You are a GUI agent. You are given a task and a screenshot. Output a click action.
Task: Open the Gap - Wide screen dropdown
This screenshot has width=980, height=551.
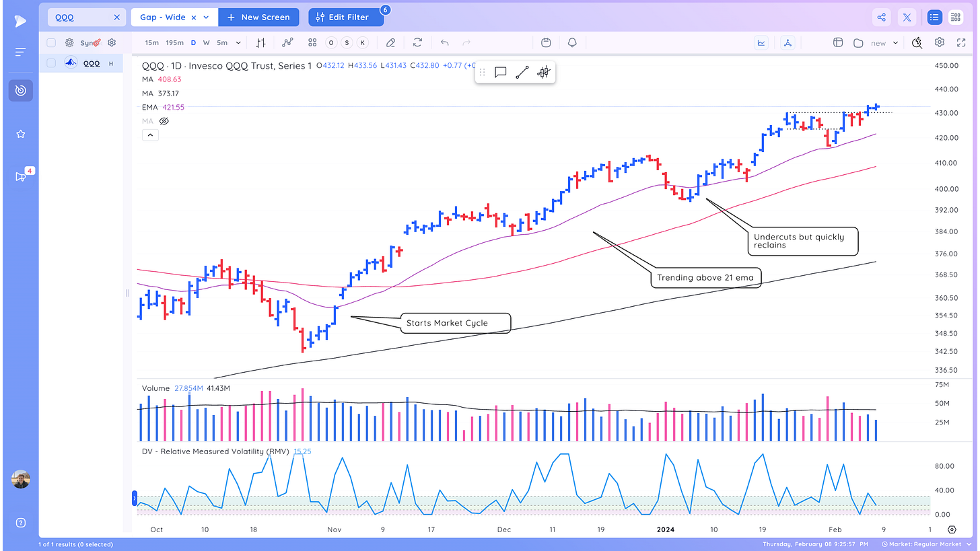(x=206, y=17)
